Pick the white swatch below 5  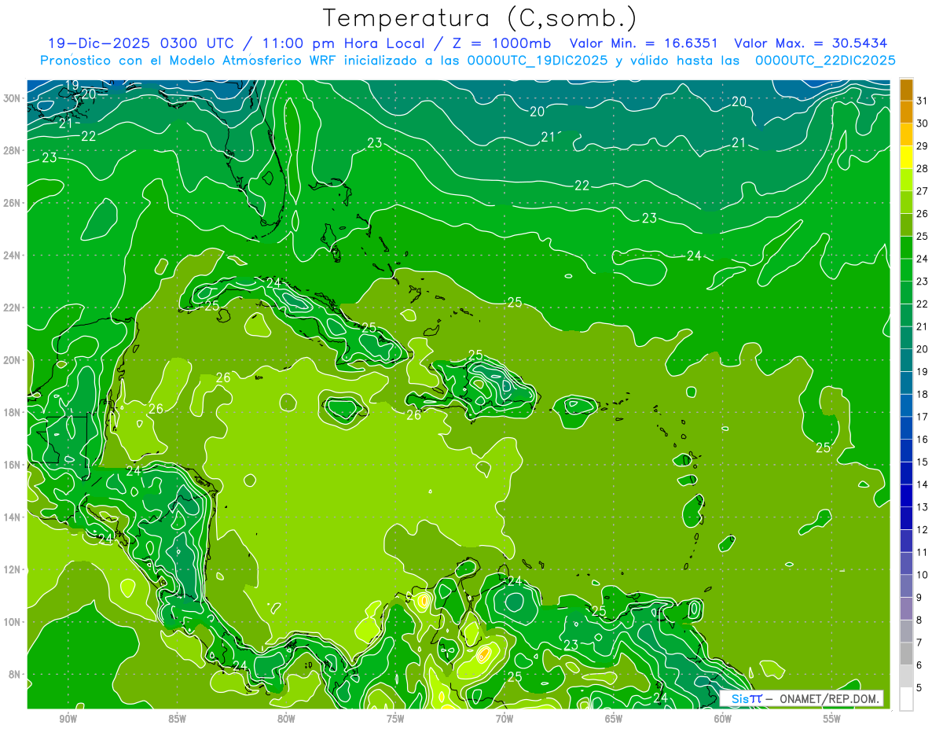[x=906, y=699]
